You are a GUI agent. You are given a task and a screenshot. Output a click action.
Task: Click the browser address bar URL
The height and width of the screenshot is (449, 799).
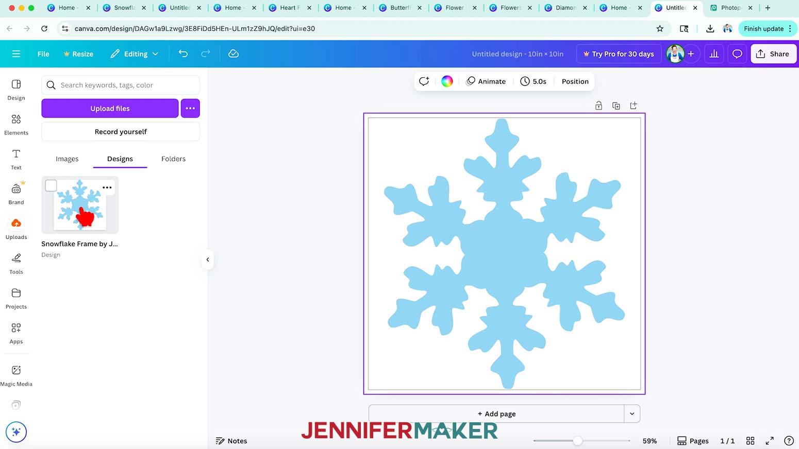coord(195,28)
